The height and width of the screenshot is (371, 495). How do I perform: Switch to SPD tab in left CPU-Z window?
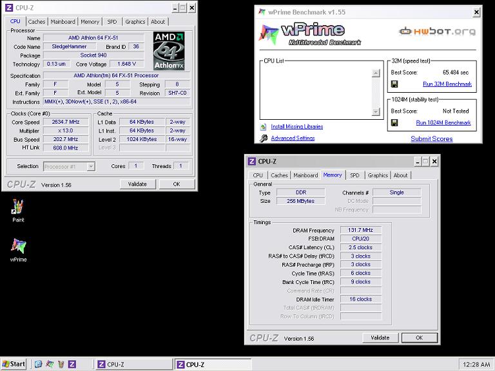112,22
